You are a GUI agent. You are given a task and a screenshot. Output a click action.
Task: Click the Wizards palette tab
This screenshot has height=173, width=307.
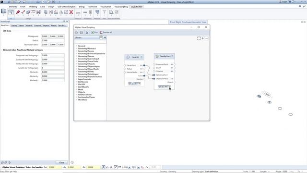(x=29, y=25)
